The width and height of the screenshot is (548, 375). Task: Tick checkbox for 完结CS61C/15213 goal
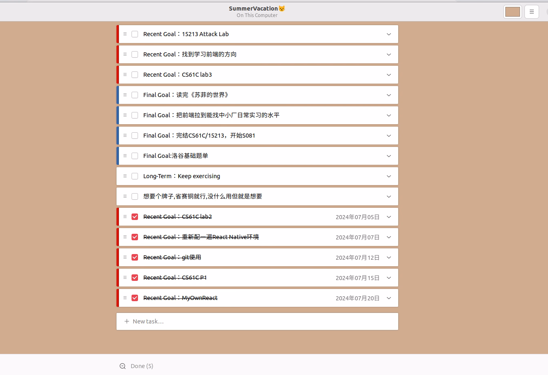tap(135, 136)
